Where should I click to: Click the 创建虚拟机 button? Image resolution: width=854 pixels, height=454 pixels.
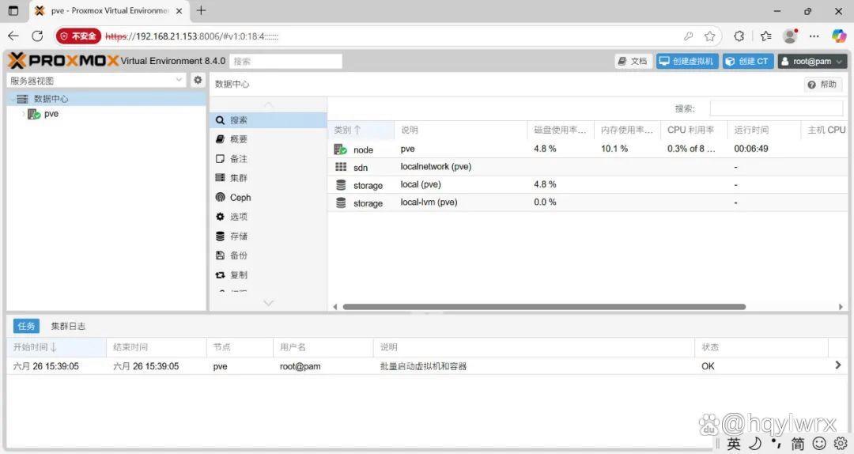pos(687,61)
